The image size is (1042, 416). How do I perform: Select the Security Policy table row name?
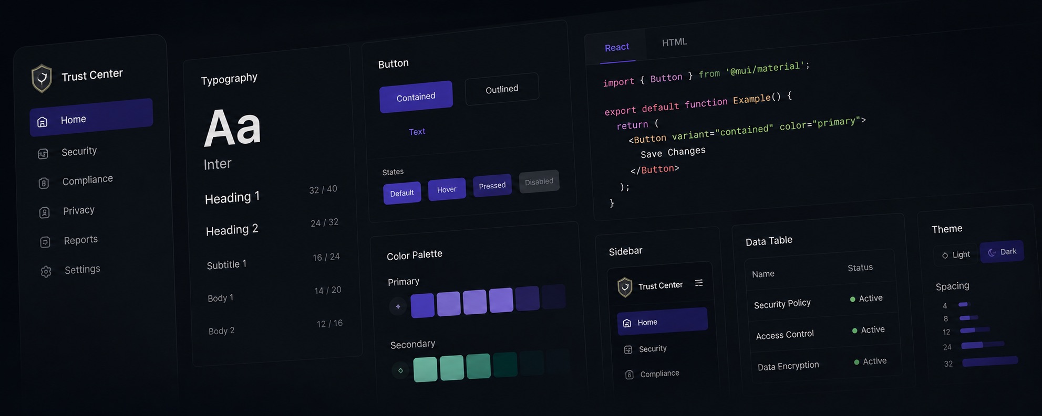click(x=782, y=304)
